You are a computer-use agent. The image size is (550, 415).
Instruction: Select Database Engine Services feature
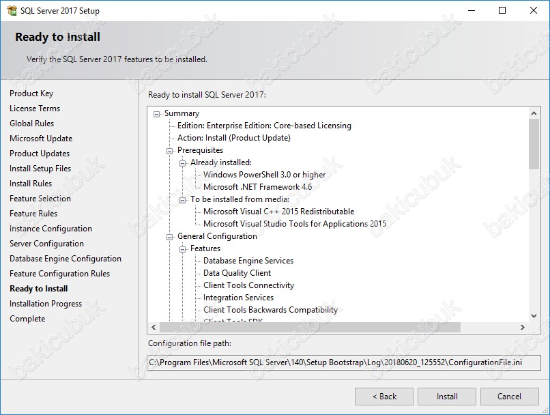click(x=248, y=261)
